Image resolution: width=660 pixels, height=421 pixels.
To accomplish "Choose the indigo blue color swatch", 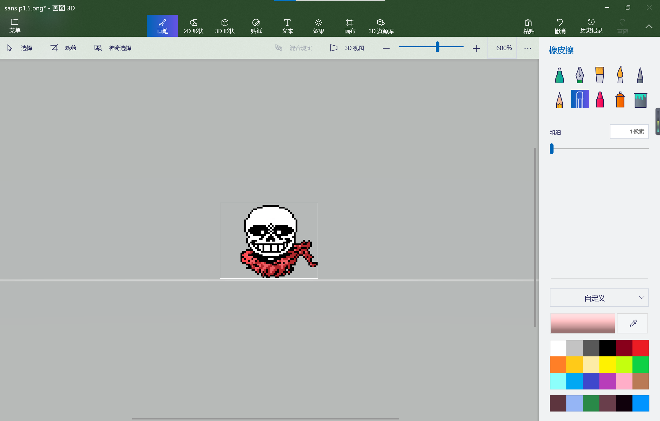I will coord(591,381).
